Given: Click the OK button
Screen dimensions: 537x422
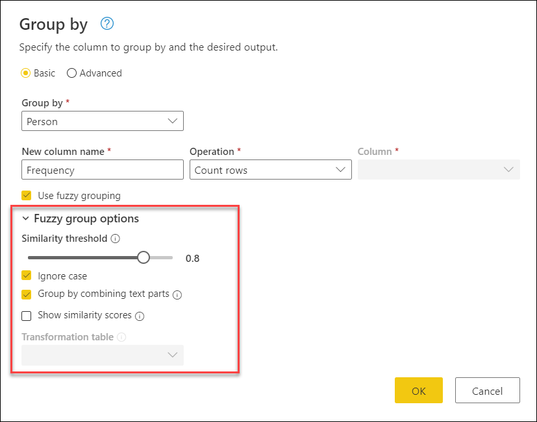Looking at the screenshot, I should (x=419, y=390).
